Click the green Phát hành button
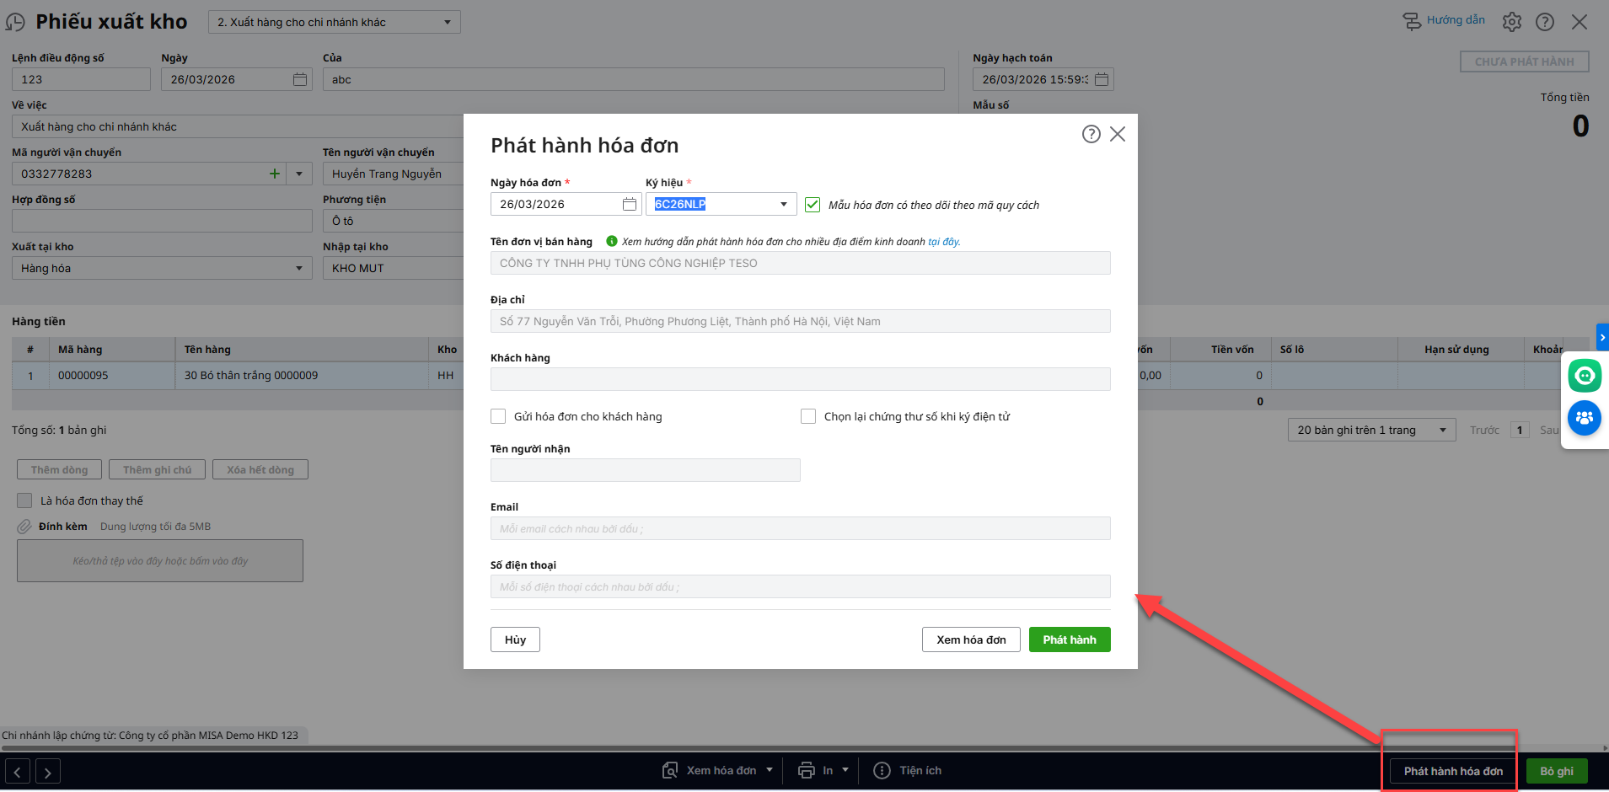This screenshot has width=1609, height=792. tap(1069, 639)
